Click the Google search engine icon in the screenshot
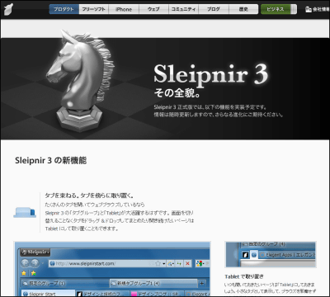 click(200, 263)
